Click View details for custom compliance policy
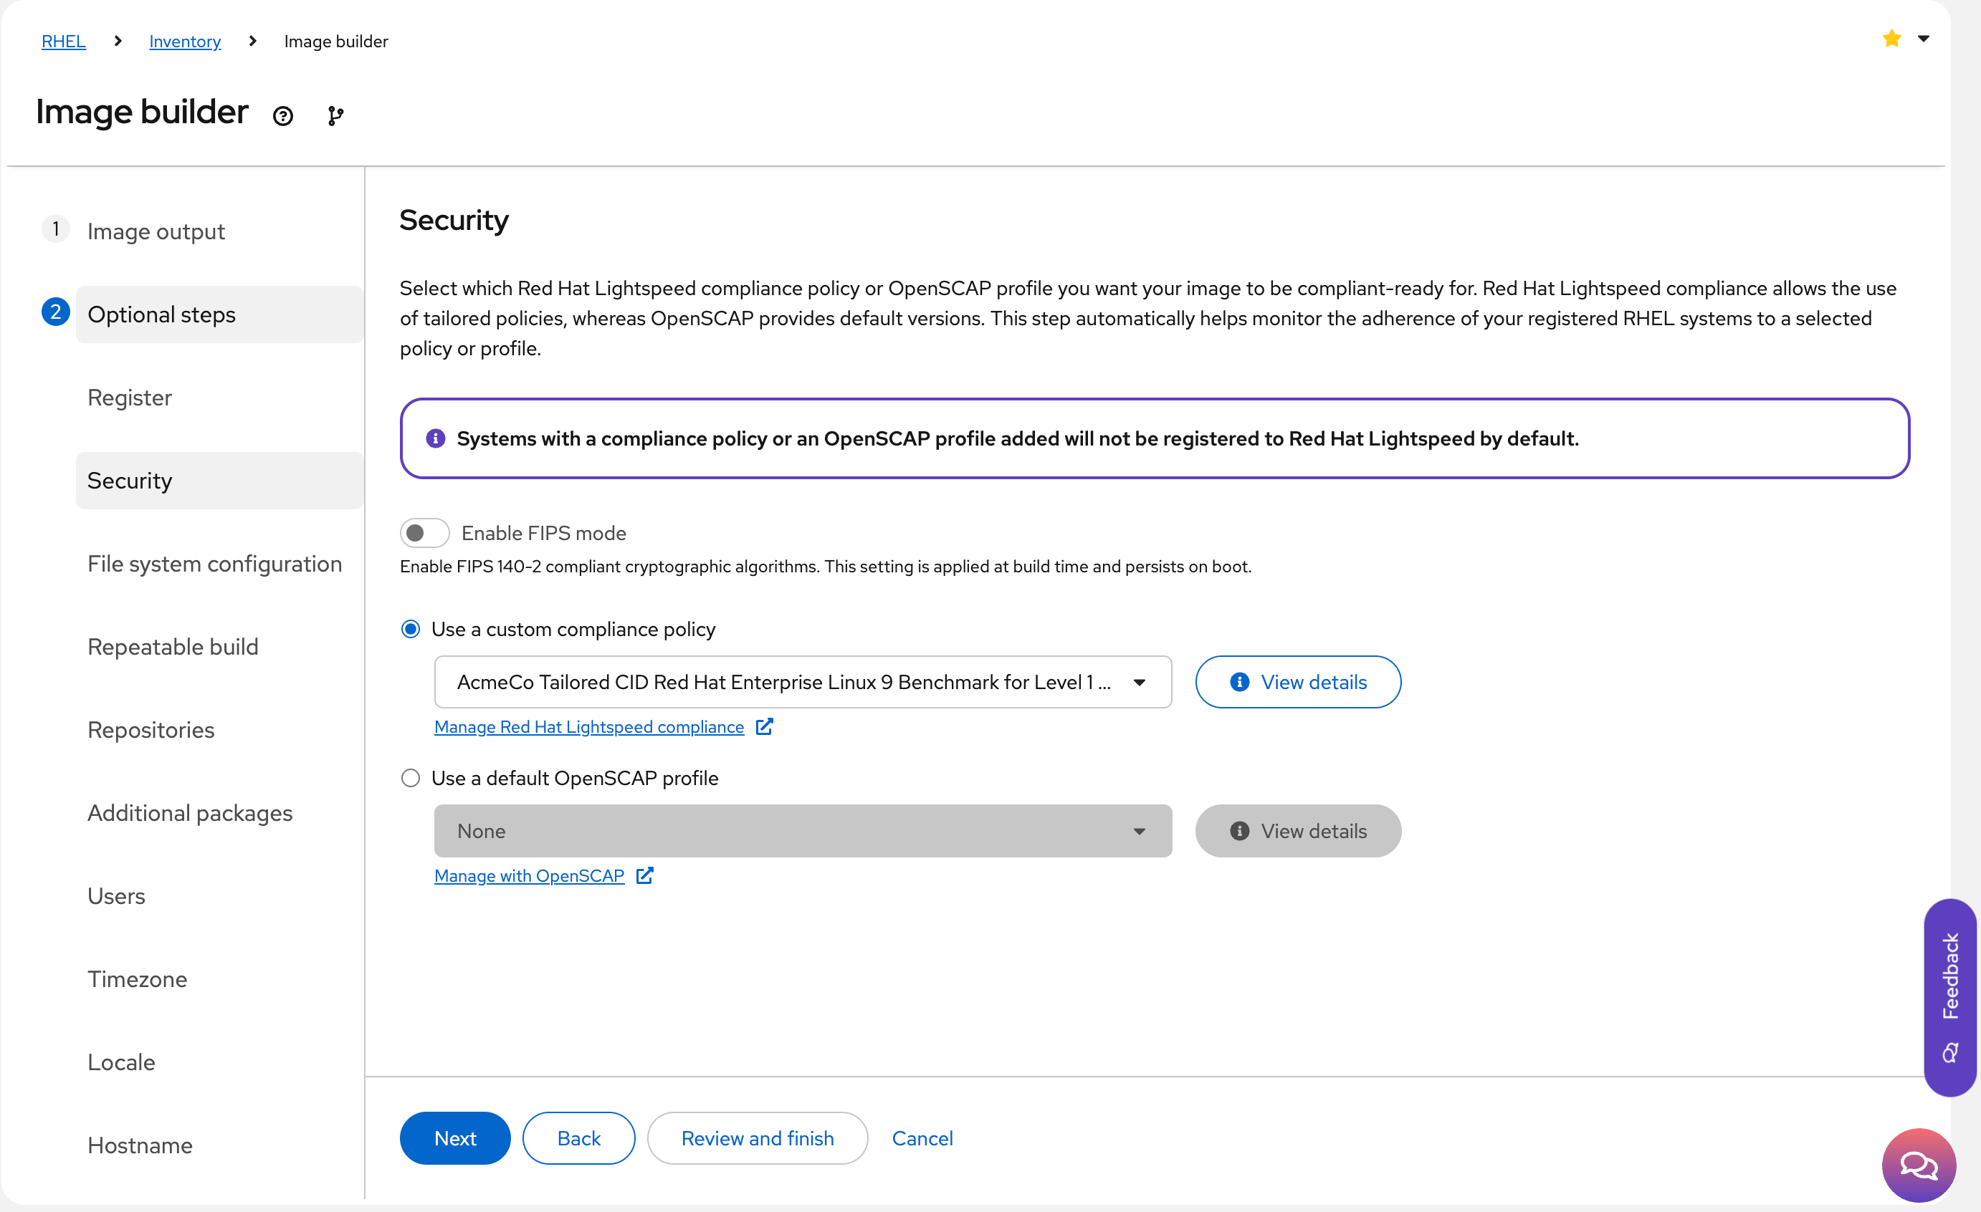Viewport: 1981px width, 1212px height. [1298, 683]
